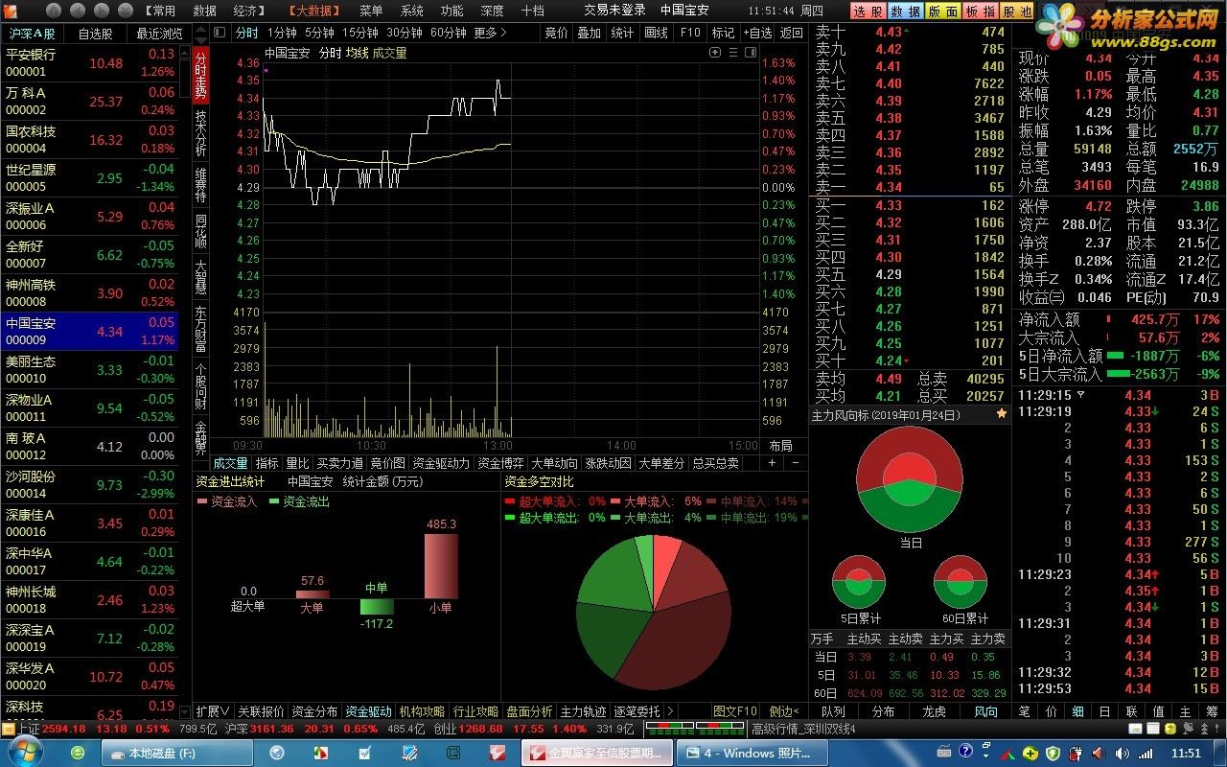Click the red 选股 button
The height and width of the screenshot is (767, 1227).
click(867, 12)
